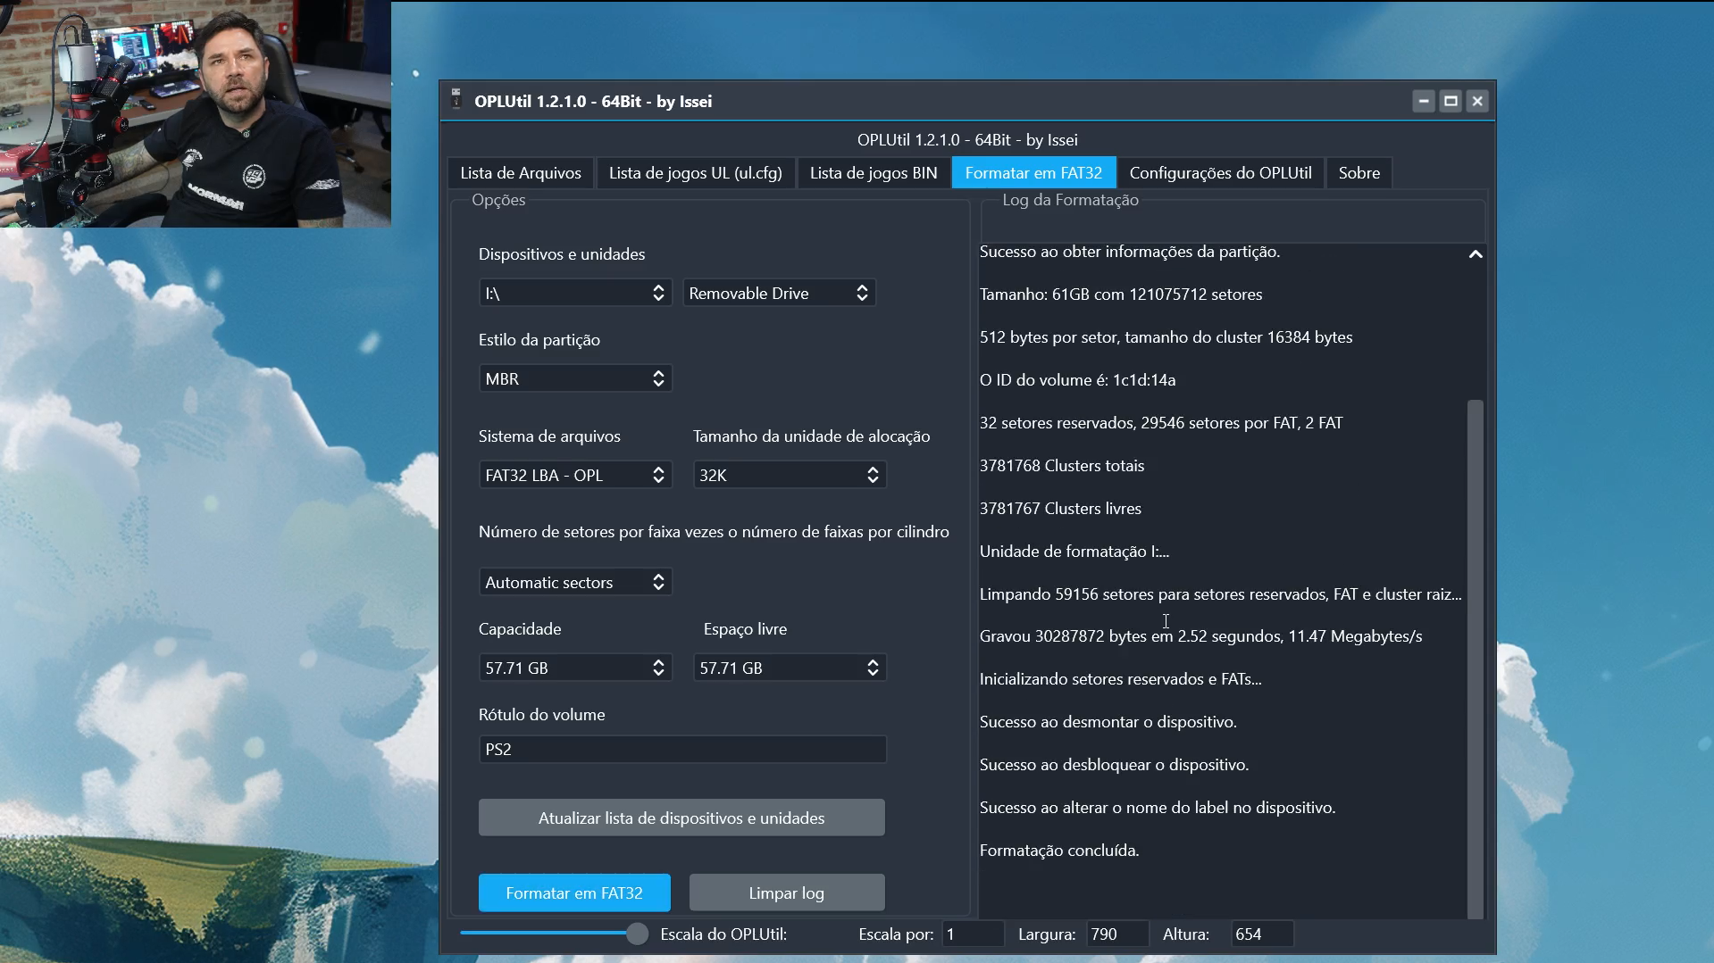Click log line '32 setores reservados, 29546 setores por FAT'
The width and height of the screenshot is (1714, 963).
[1161, 423]
